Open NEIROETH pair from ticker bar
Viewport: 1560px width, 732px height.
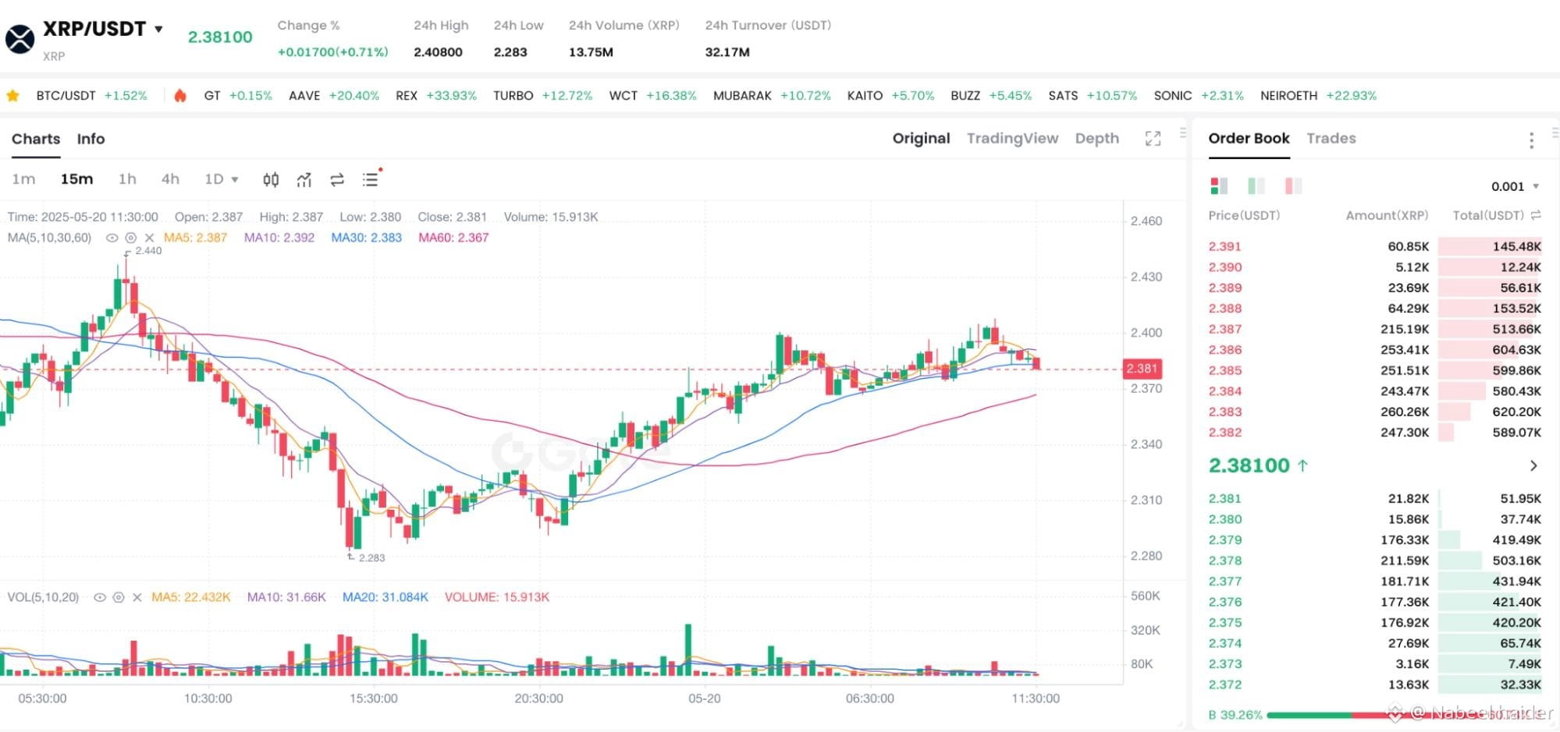pyautogui.click(x=1318, y=96)
